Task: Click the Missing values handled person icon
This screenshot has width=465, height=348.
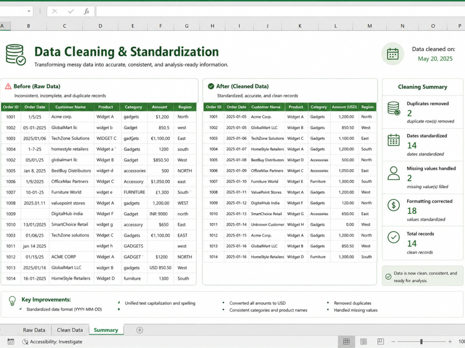Action: [393, 173]
